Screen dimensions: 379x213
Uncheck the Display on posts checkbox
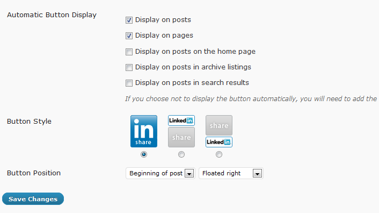click(129, 20)
